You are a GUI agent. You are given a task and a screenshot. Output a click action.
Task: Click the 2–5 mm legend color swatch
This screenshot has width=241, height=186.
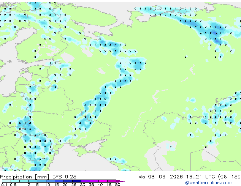pyautogui.click(x=33, y=181)
